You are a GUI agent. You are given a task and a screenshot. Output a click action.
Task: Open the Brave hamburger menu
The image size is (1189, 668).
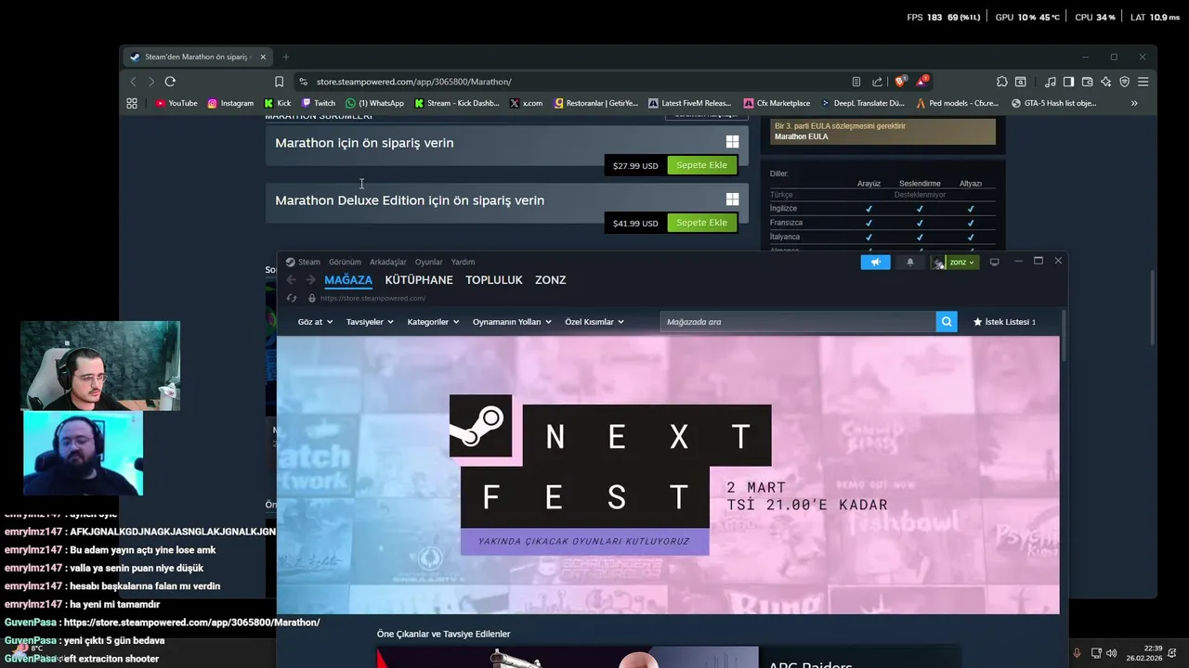pyautogui.click(x=1143, y=82)
